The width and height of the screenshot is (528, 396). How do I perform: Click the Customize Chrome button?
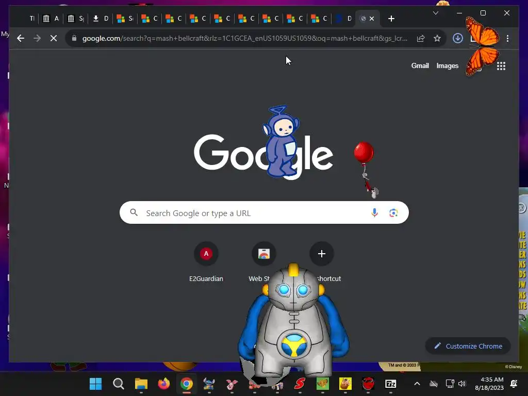[x=468, y=346]
